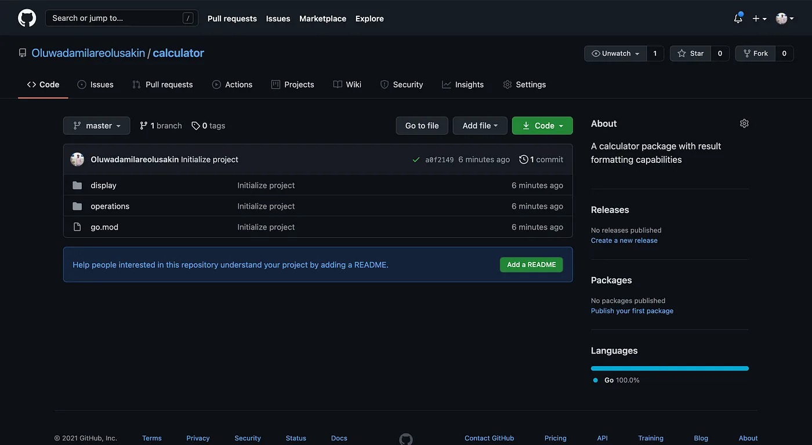Click the green commit status checkmark
The image size is (812, 445).
click(x=416, y=160)
